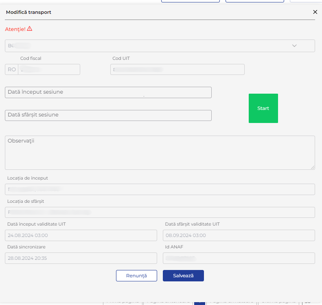
Task: Close the Modifică transport dialog
Action: (315, 12)
